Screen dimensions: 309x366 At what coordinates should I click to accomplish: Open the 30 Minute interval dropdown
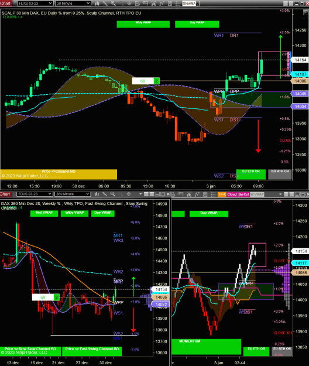pyautogui.click(x=73, y=4)
